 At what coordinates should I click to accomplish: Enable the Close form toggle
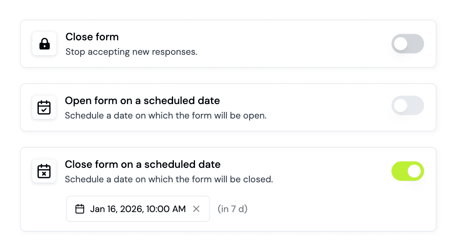coord(407,44)
